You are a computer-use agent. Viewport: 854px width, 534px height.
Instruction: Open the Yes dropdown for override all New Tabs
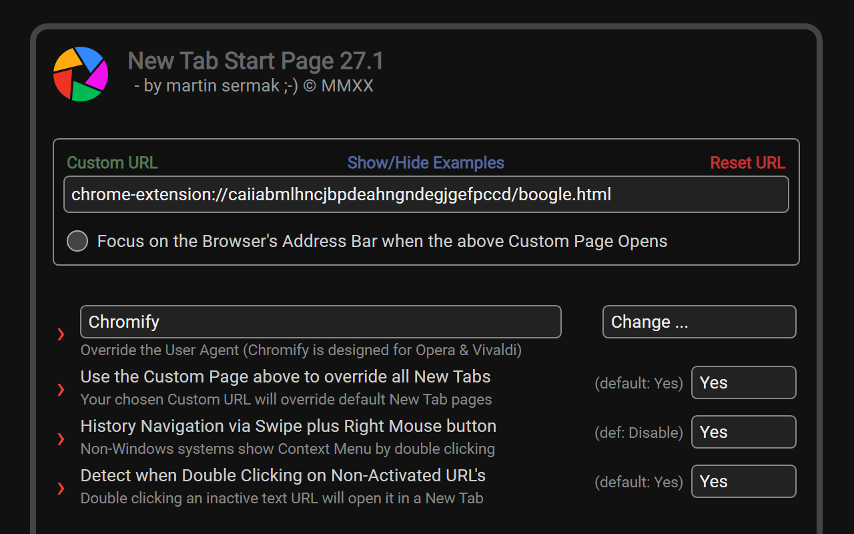click(x=744, y=382)
